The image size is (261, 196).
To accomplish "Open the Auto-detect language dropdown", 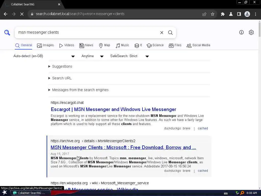I will click(44, 56).
